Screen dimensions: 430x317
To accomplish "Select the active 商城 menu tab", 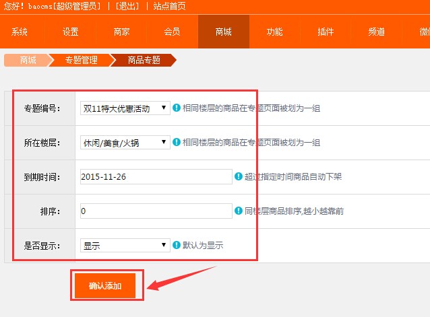I will pos(224,32).
